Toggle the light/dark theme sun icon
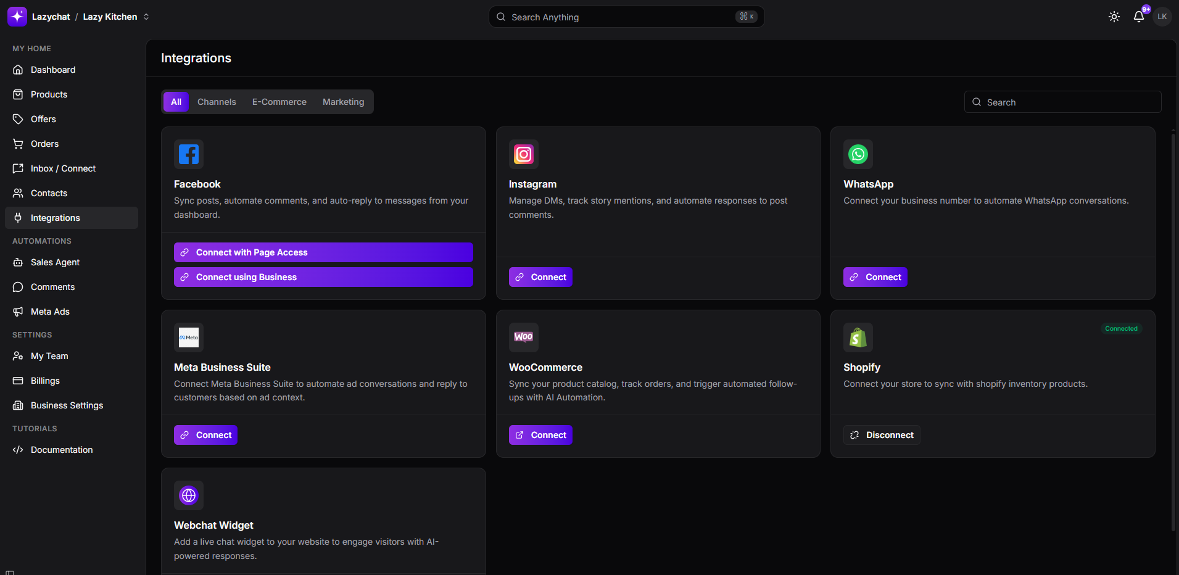The width and height of the screenshot is (1179, 575). 1114,17
